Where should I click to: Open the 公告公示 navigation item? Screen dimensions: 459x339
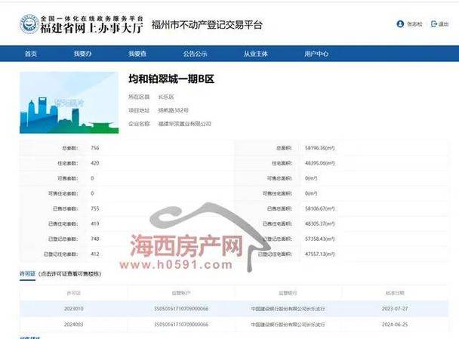point(195,54)
